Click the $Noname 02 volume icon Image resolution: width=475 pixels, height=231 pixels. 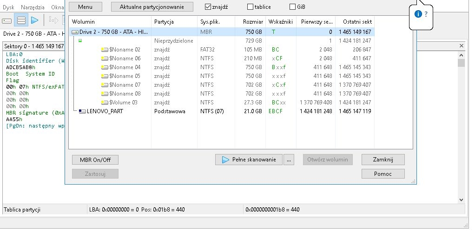pos(105,50)
